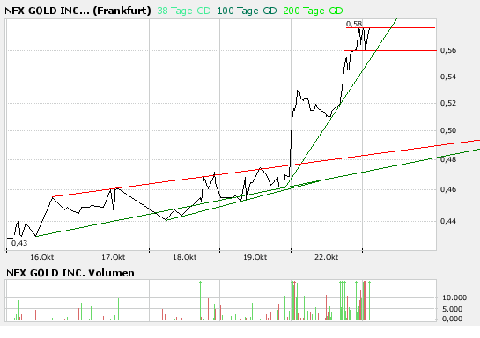The image size is (480, 338).
Task: Select the 100 Tage GD legend label
Action: pyautogui.click(x=247, y=11)
